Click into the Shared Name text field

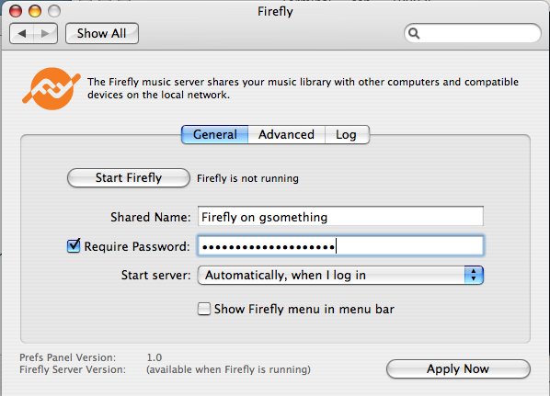[x=340, y=217]
